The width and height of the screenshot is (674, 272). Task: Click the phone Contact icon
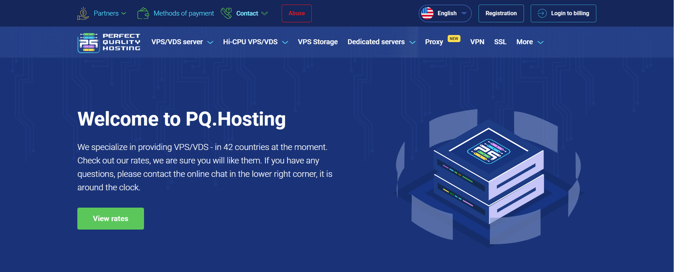226,13
